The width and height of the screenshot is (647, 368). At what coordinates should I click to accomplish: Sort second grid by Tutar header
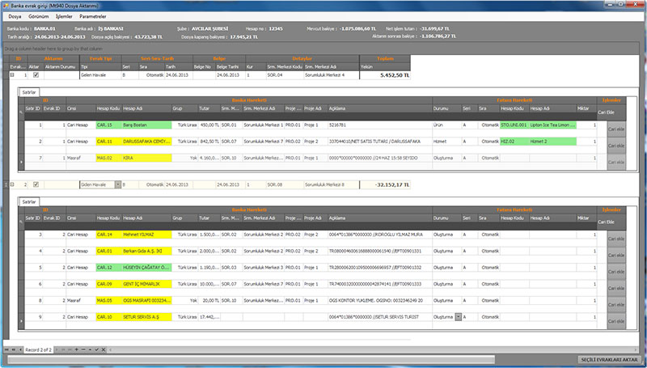[209, 218]
